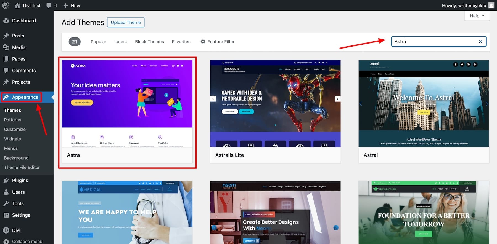Viewport: 497px width, 244px height.
Task: Open the Astralis Lite theme thumbnail
Action: [275, 103]
